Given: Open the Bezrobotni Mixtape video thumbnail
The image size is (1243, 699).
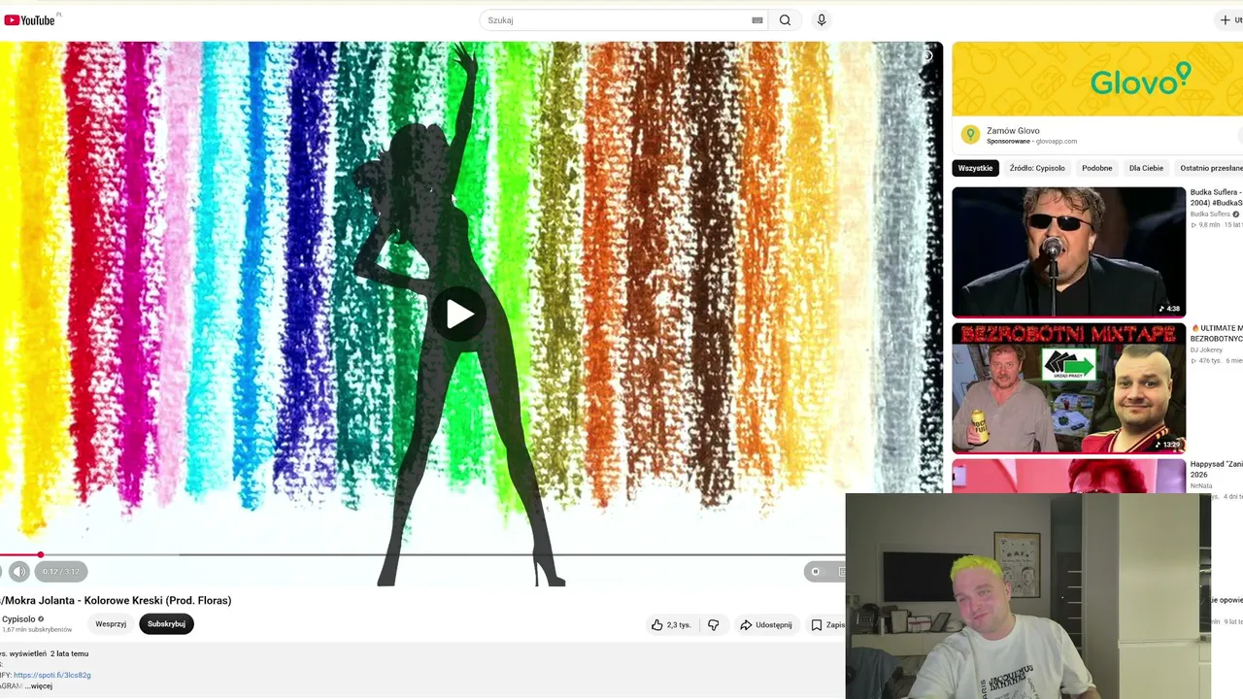Looking at the screenshot, I should tap(1069, 388).
